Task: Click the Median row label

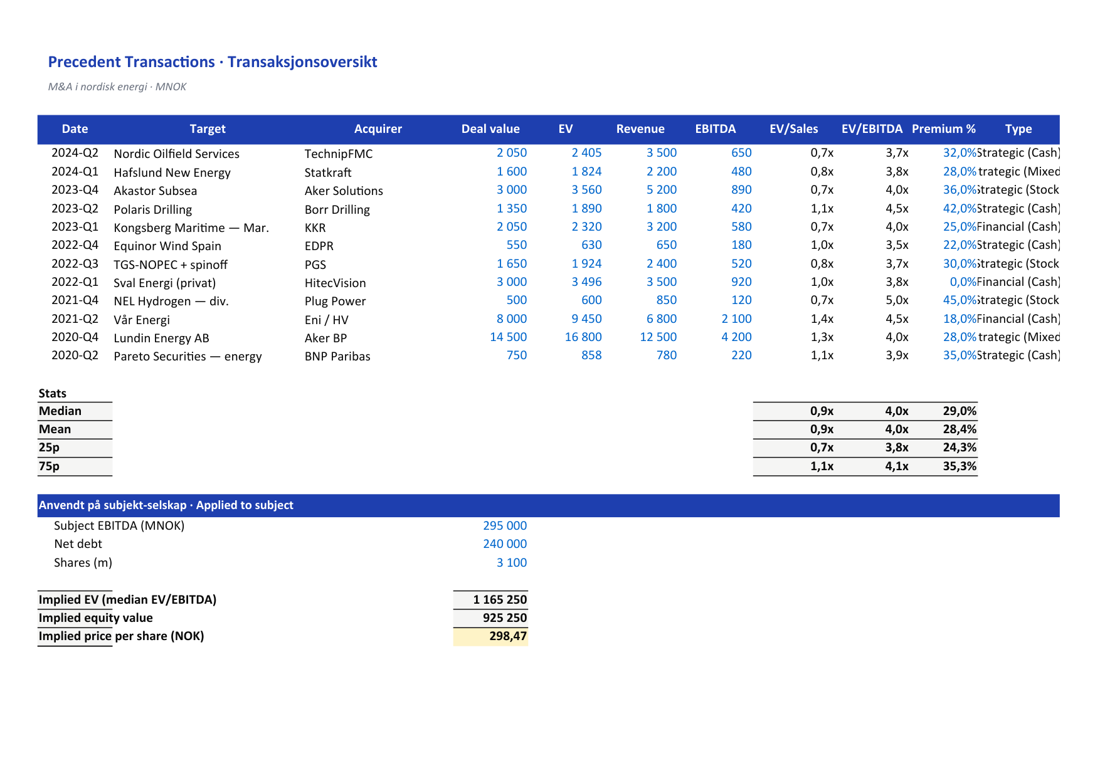Action: coord(60,411)
